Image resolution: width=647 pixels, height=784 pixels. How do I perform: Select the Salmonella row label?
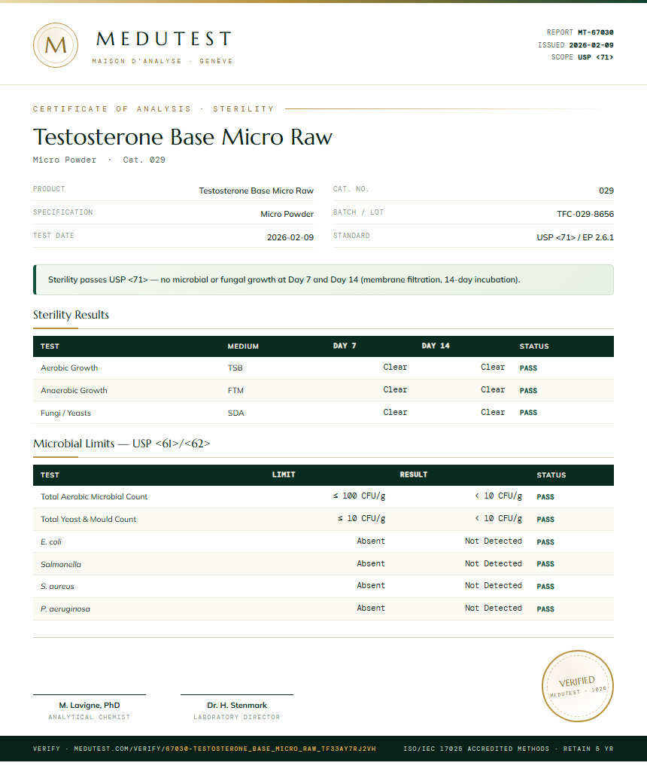click(60, 564)
